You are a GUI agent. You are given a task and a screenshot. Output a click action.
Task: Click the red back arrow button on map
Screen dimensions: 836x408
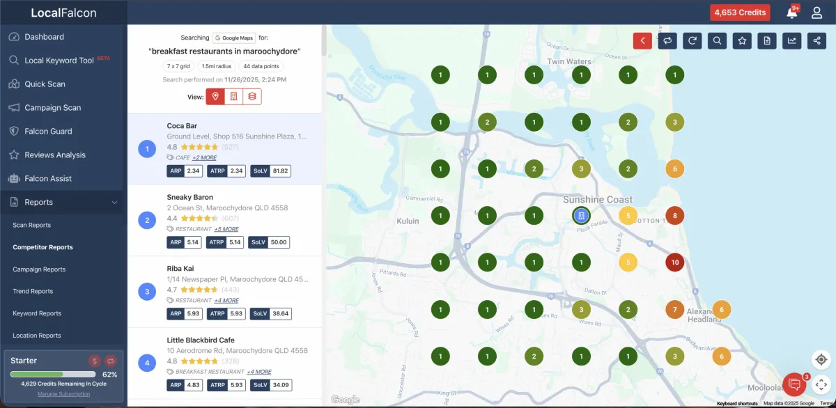(642, 40)
